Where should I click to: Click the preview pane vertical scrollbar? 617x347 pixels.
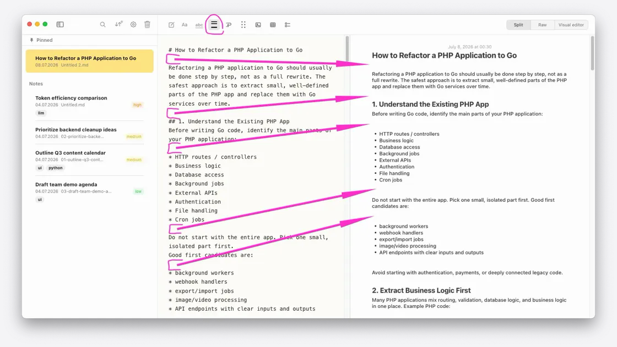(592, 53)
